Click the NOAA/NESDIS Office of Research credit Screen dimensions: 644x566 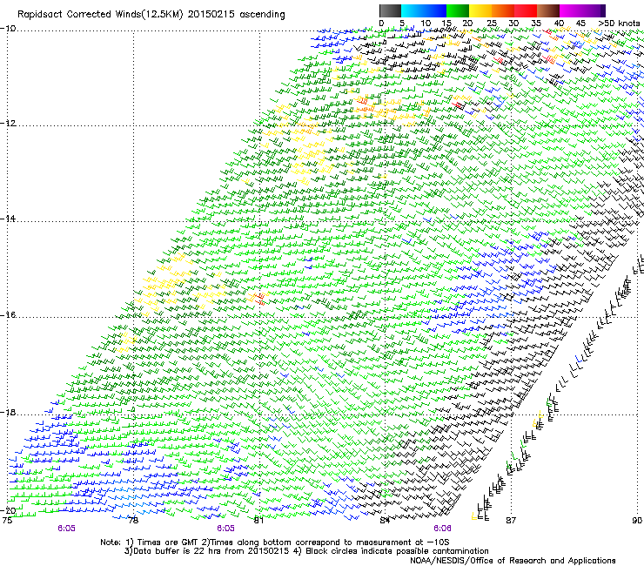coord(513,561)
